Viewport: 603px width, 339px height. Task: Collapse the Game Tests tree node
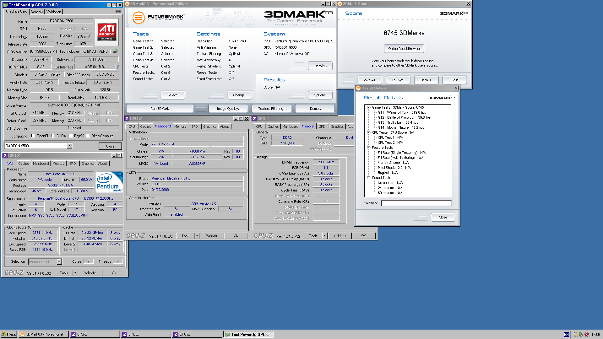coord(368,107)
